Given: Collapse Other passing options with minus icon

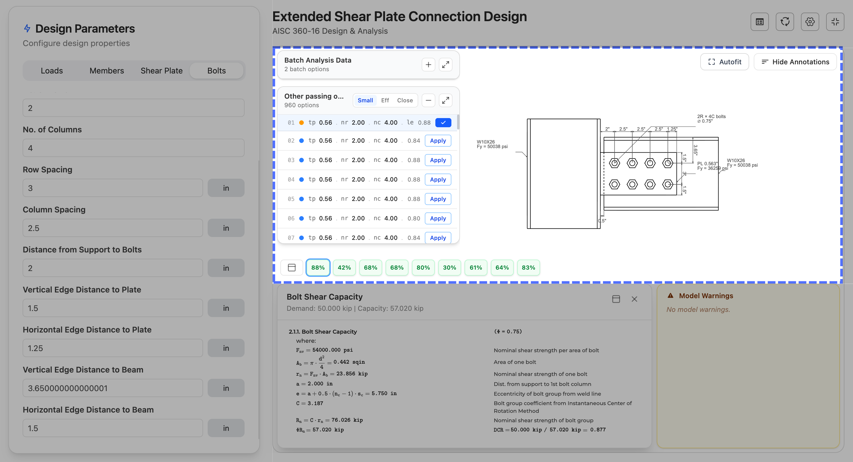Looking at the screenshot, I should [x=428, y=100].
